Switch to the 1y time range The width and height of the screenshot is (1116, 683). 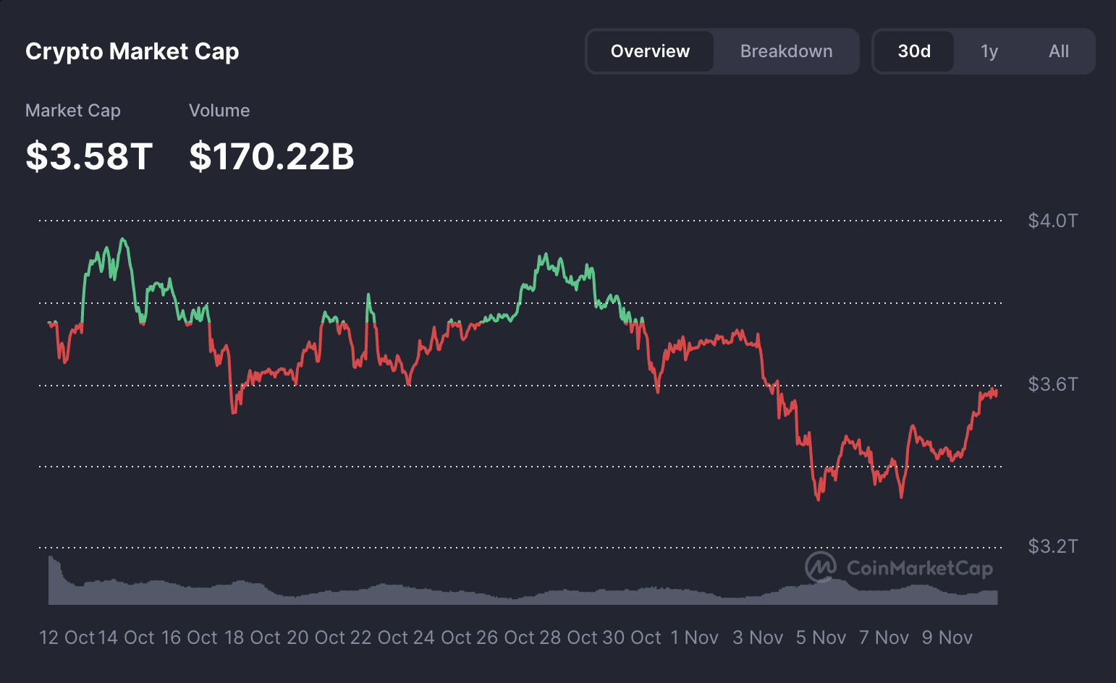[x=989, y=51]
